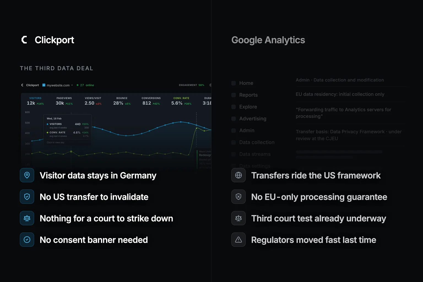Click the Clickport crescent logo icon

coord(24,40)
